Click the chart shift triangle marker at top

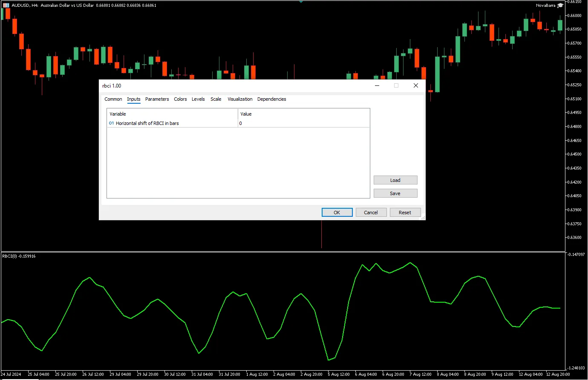click(x=301, y=2)
